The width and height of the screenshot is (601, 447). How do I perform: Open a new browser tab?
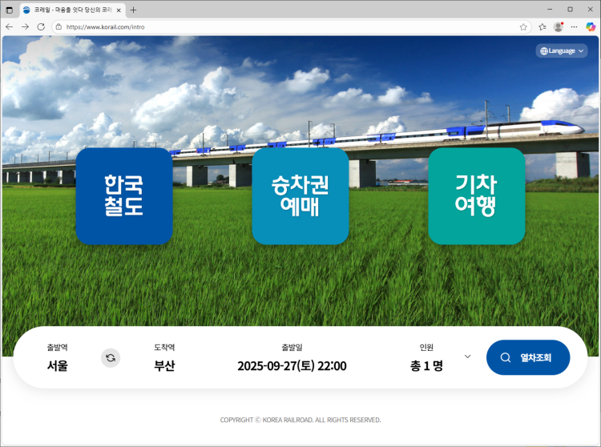click(133, 10)
